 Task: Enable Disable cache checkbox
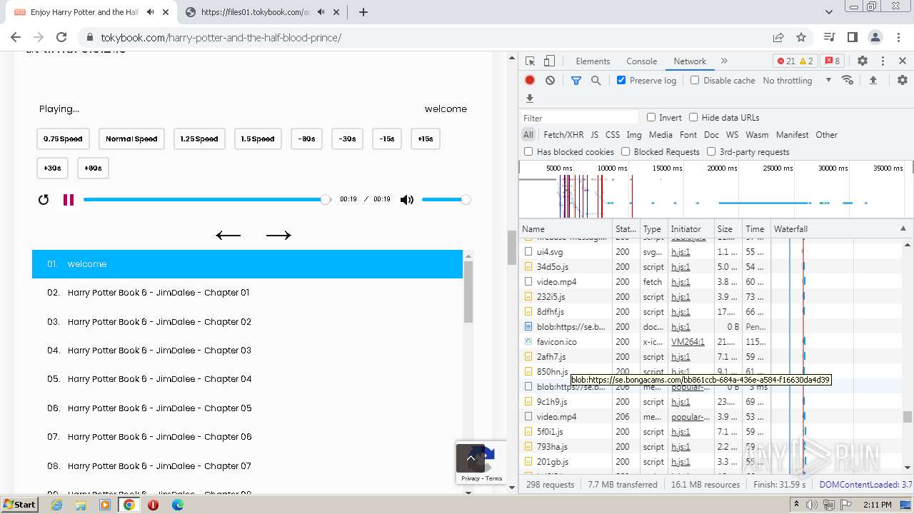coord(695,81)
